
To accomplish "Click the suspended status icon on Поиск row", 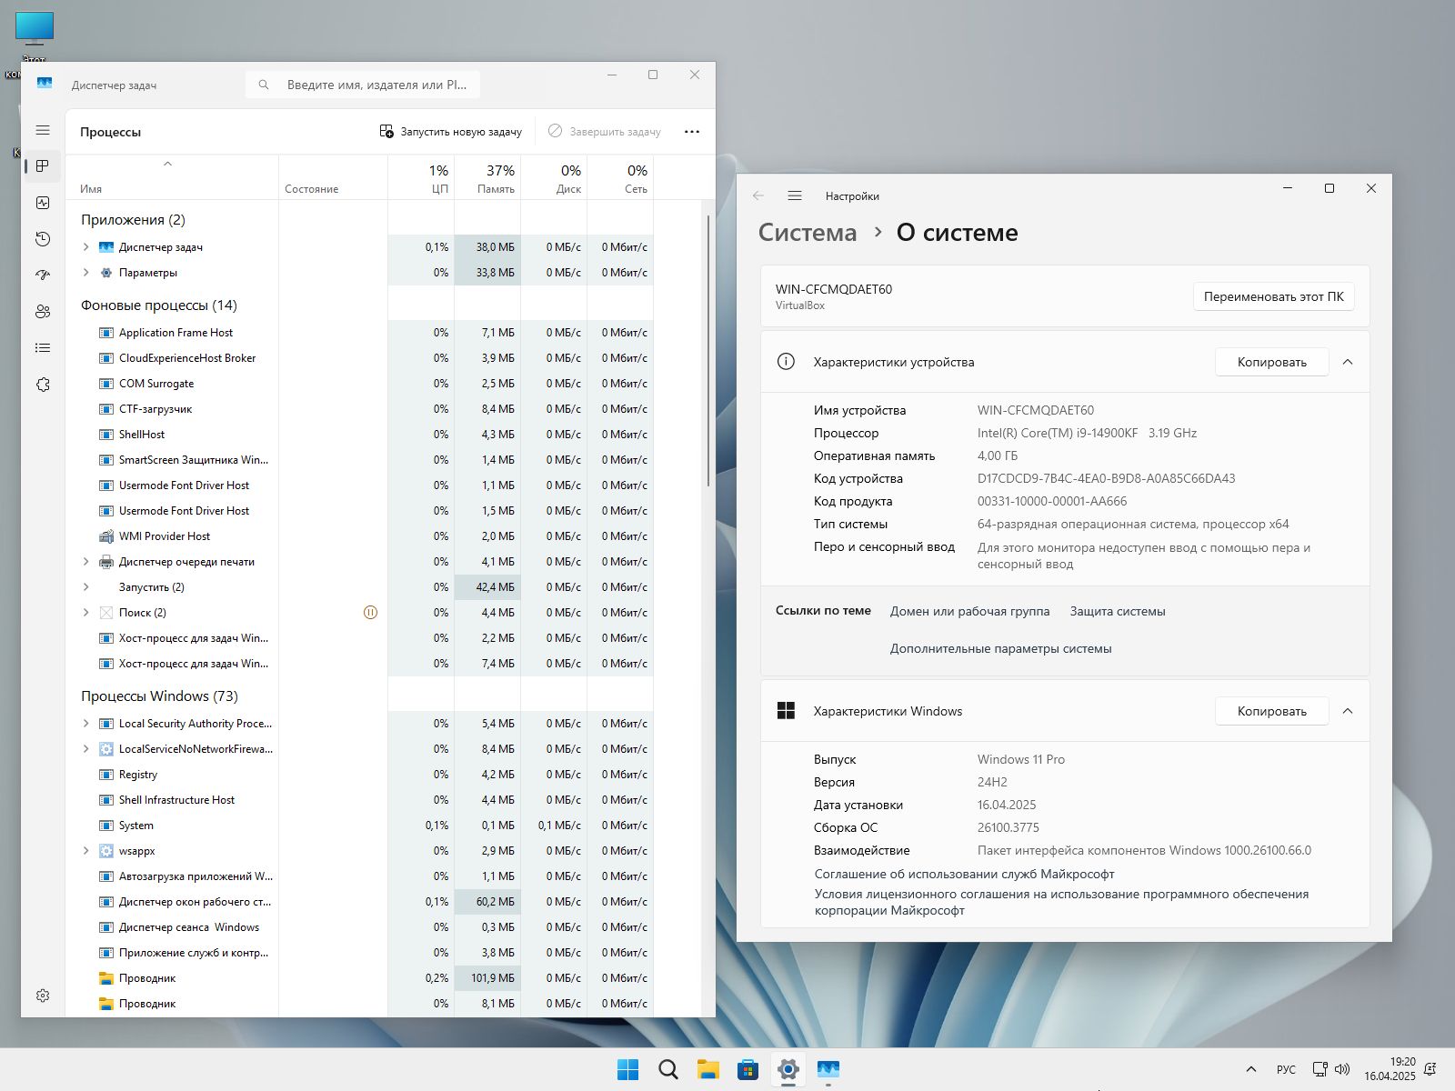I will [370, 613].
